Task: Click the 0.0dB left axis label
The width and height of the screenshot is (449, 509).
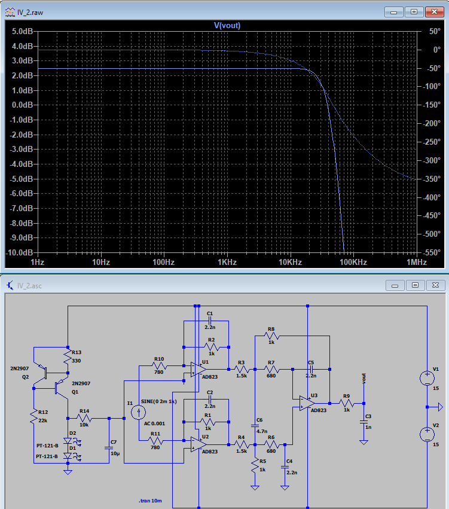Action: pos(22,105)
